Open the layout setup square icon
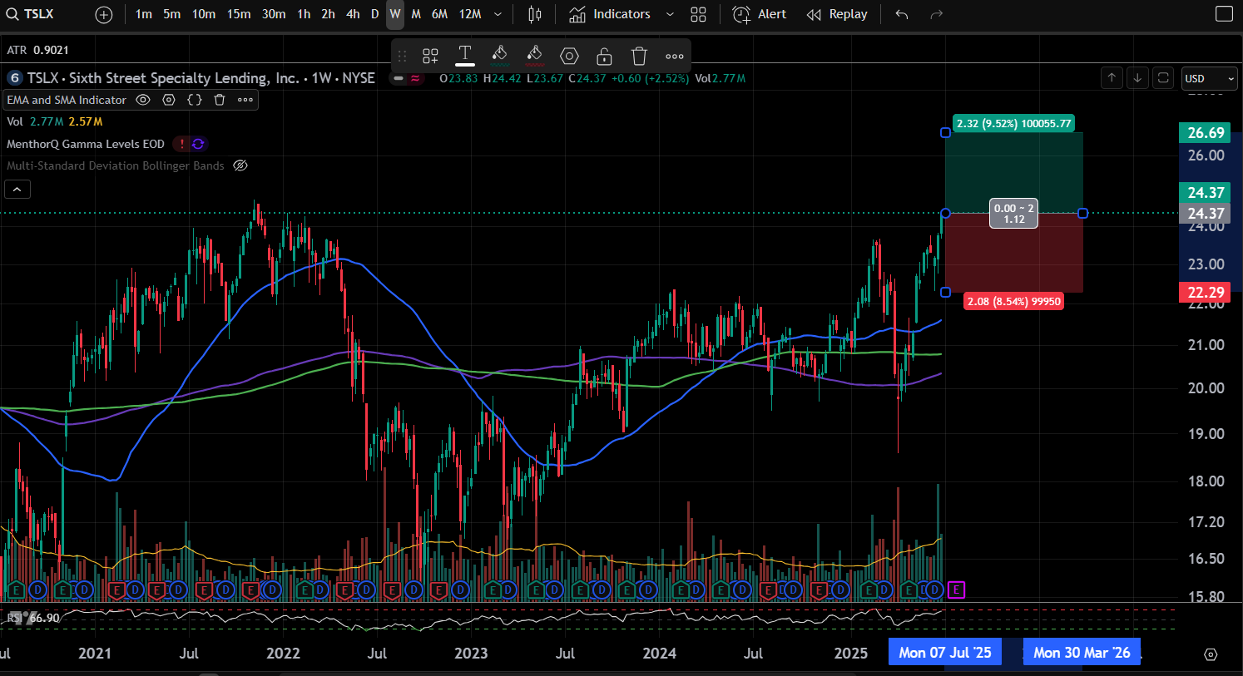 click(x=1225, y=14)
